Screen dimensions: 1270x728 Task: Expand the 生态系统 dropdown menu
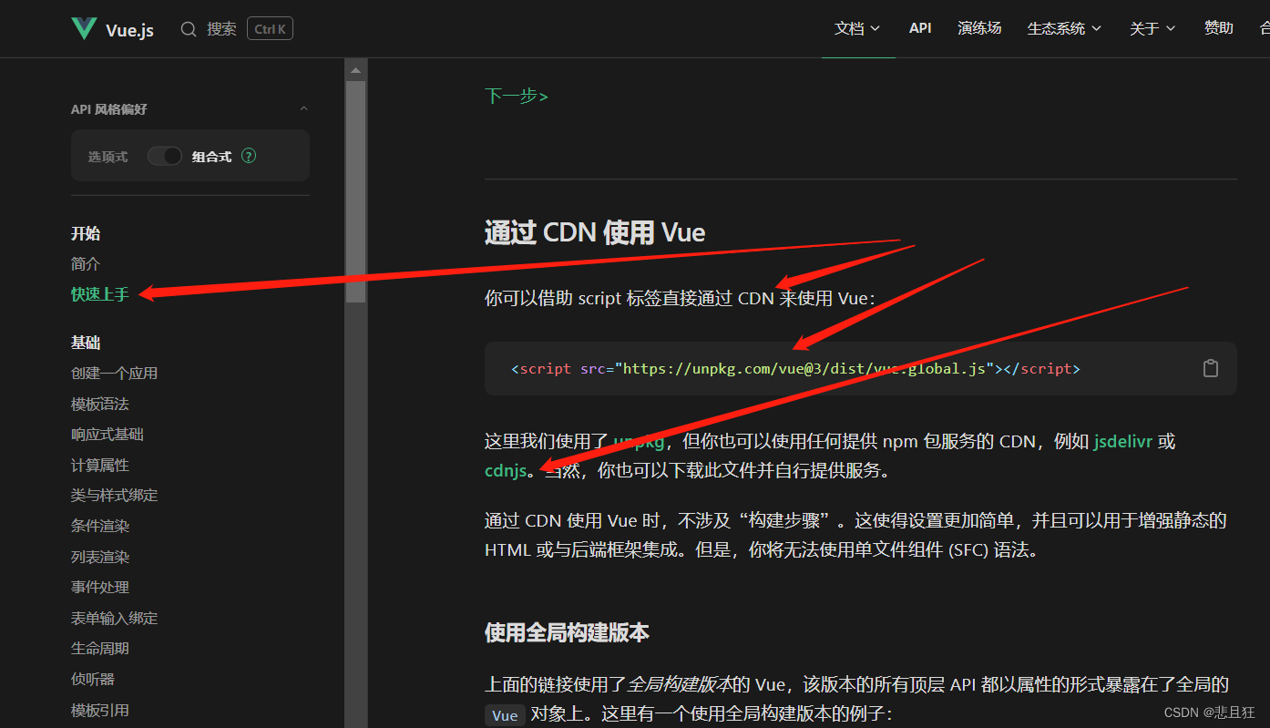[1064, 28]
